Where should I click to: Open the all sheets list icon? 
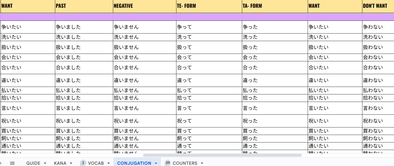coord(12,163)
